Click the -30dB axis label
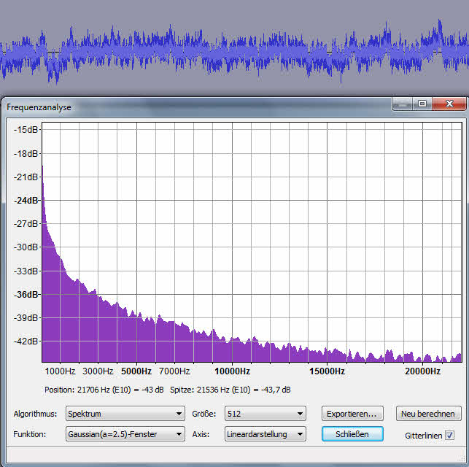This screenshot has height=467, width=469. click(26, 247)
